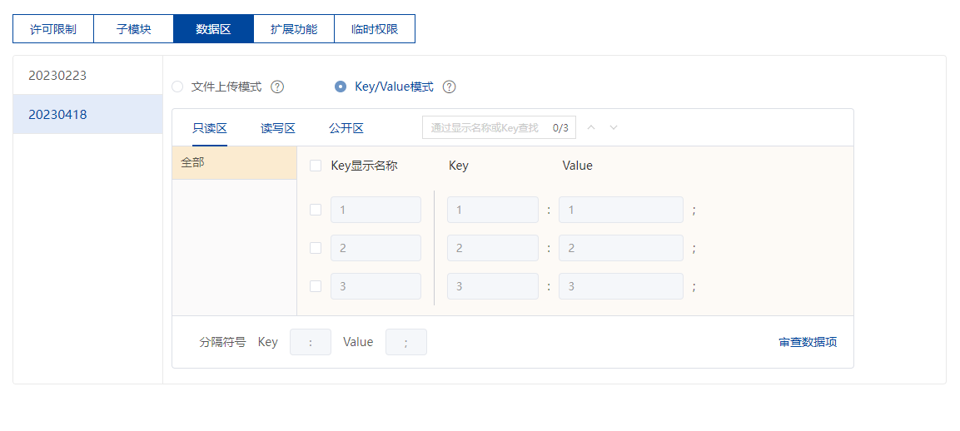Click the Key field of row 1
960x431 pixels.
(x=493, y=210)
